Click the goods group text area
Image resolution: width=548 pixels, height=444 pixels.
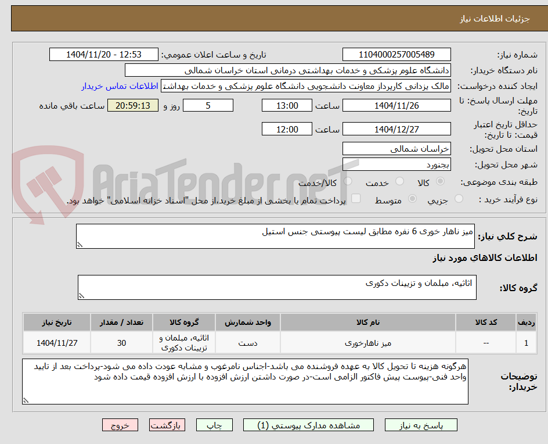point(277,287)
